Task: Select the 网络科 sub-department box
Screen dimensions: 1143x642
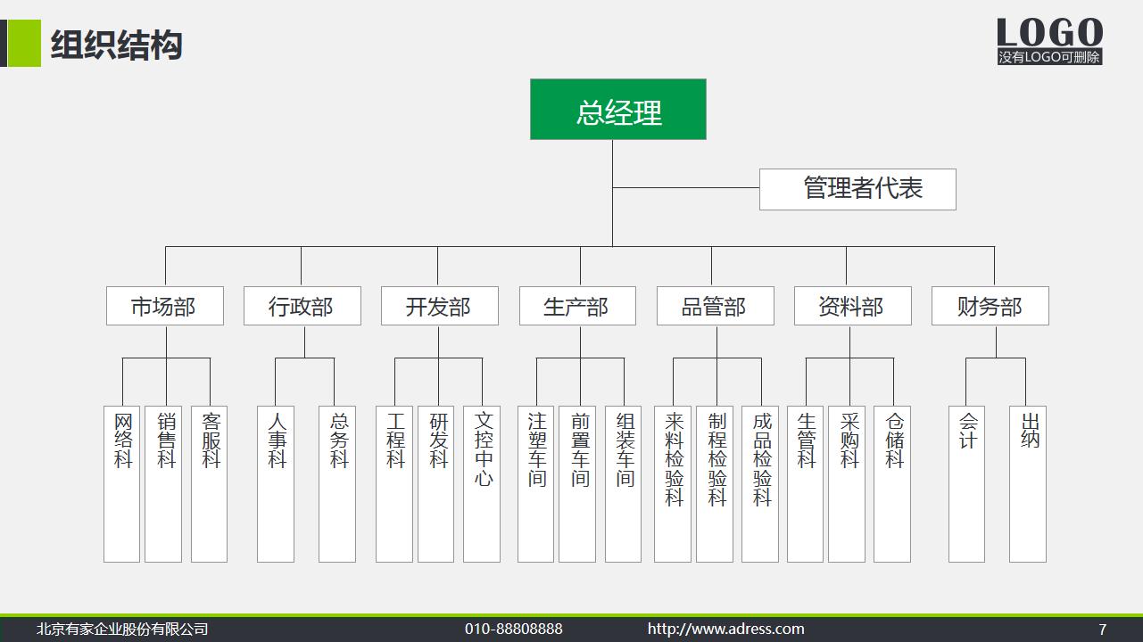Action: 121,484
